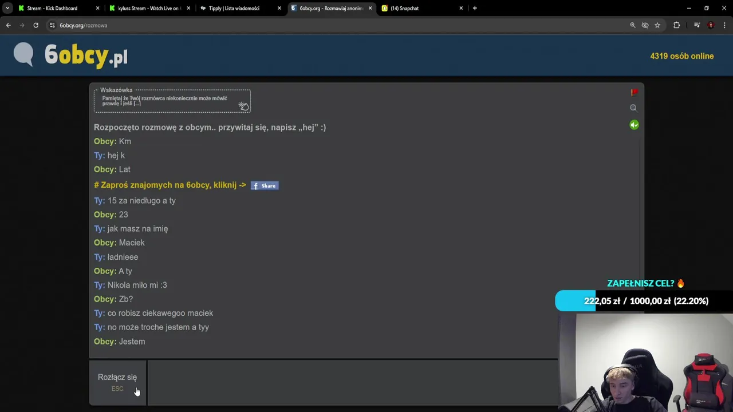The image size is (733, 412).
Task: Click the Kick favicon on the first tab
Action: pos(21,8)
